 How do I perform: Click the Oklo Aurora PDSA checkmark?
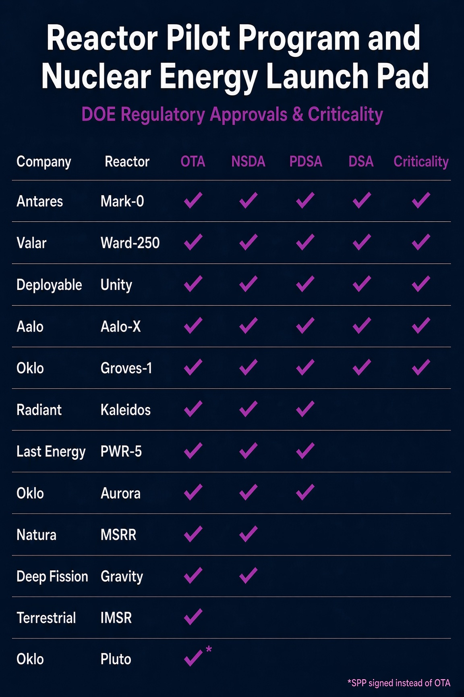(x=305, y=492)
